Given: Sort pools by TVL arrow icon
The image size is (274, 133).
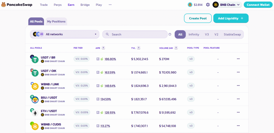Looking at the screenshot, I should point(139,48).
